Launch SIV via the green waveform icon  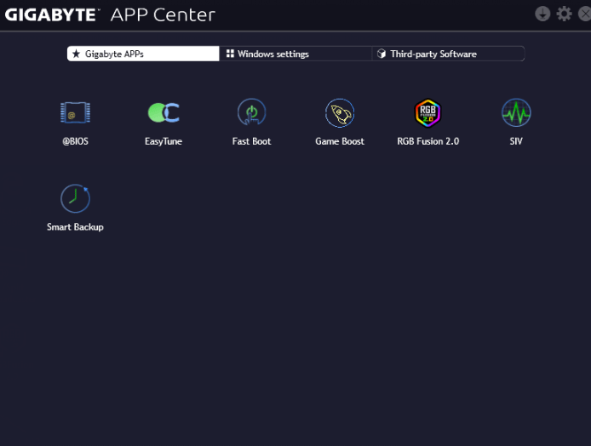[516, 112]
